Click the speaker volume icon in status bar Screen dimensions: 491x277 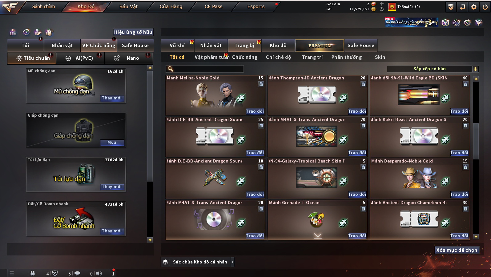tap(99, 273)
